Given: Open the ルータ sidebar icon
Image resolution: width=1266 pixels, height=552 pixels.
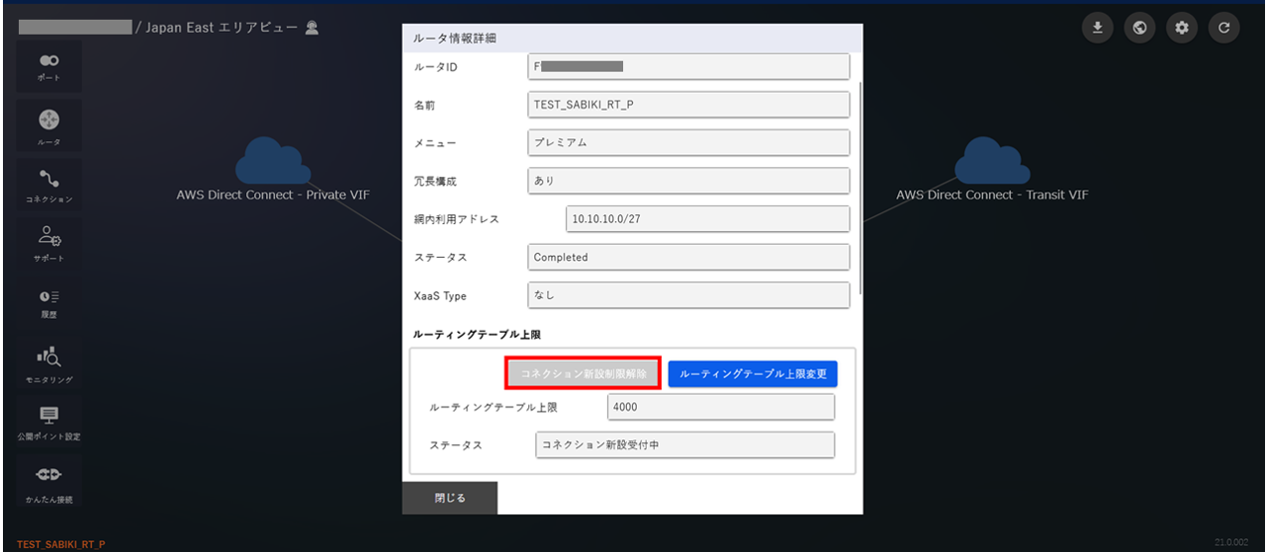Looking at the screenshot, I should (48, 125).
